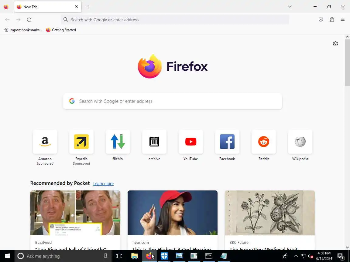Show hidden system tray icons
The height and width of the screenshot is (262, 350).
tap(296, 256)
